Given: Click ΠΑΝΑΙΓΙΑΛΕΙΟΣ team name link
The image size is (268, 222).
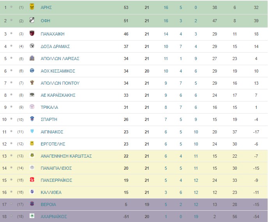Looking at the screenshot, I should coord(56,168).
